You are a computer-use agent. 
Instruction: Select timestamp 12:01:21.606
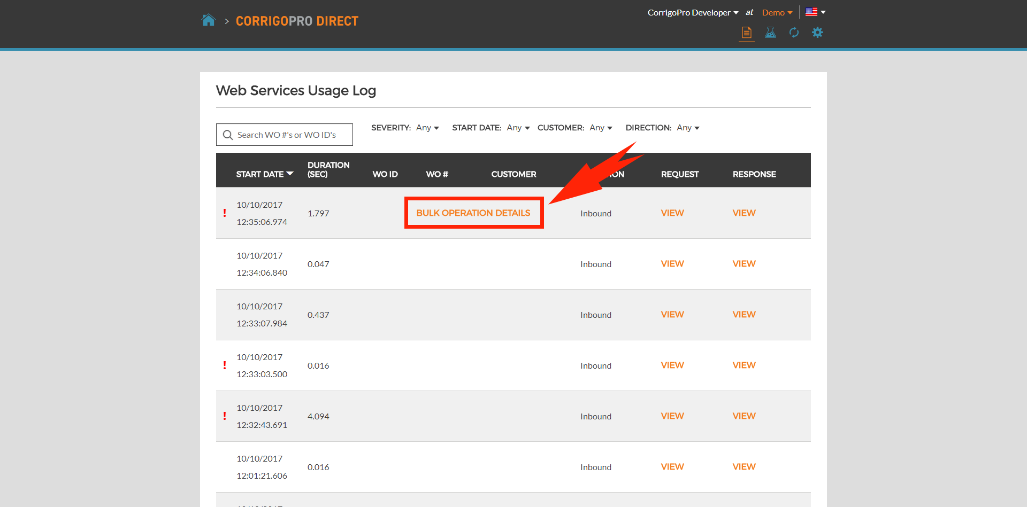click(262, 475)
